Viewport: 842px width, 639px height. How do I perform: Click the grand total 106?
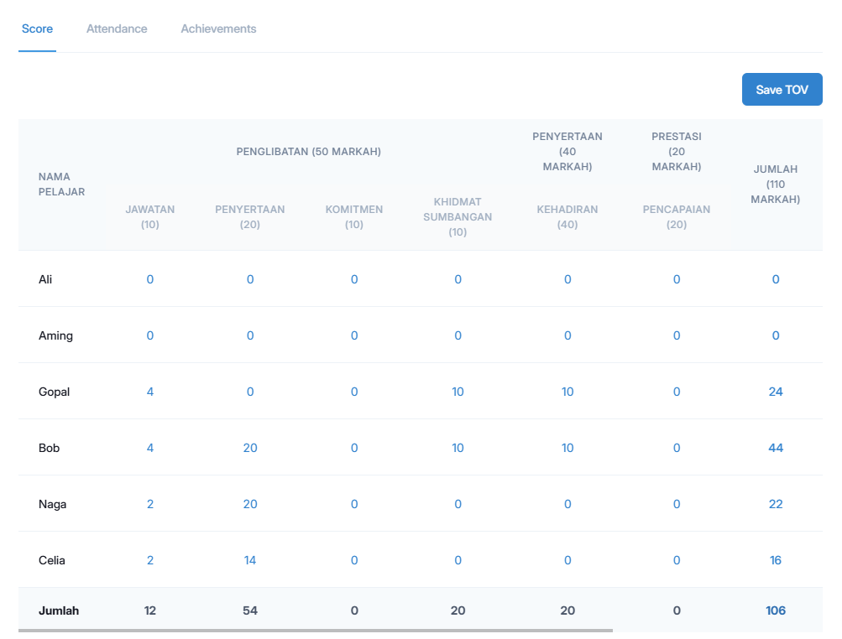coord(775,610)
